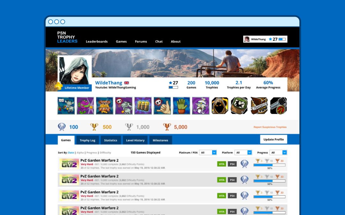
Task: Open the bearded turban zombie trophy icon
Action: tap(201, 106)
